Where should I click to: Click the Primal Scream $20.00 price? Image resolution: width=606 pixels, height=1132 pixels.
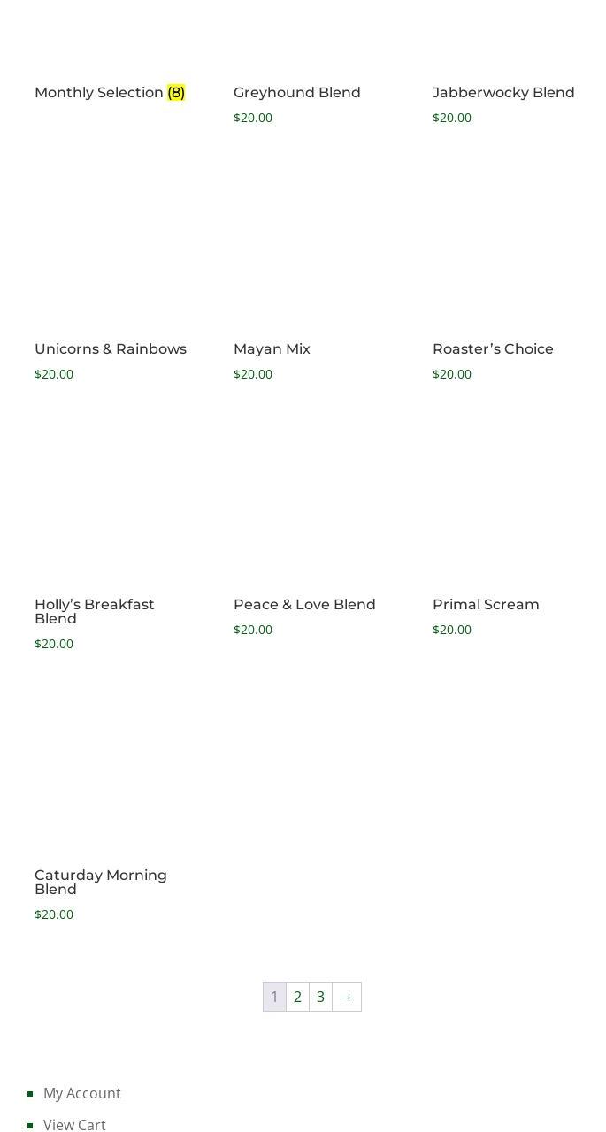[x=452, y=630]
